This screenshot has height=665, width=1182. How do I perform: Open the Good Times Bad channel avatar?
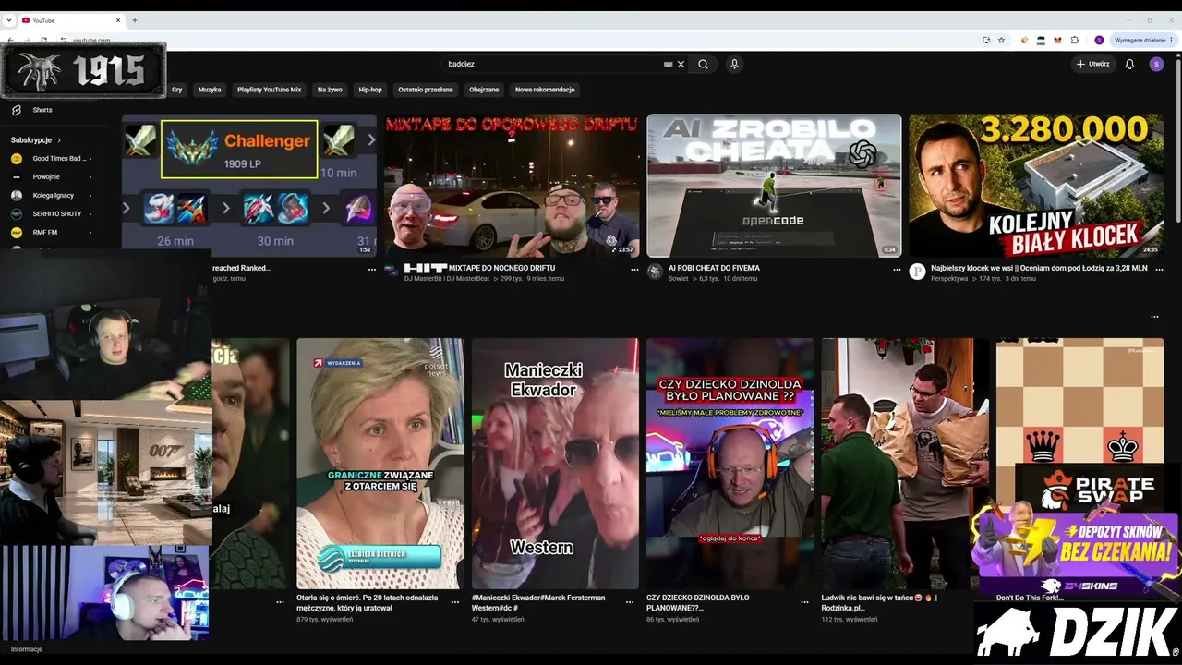pos(16,159)
